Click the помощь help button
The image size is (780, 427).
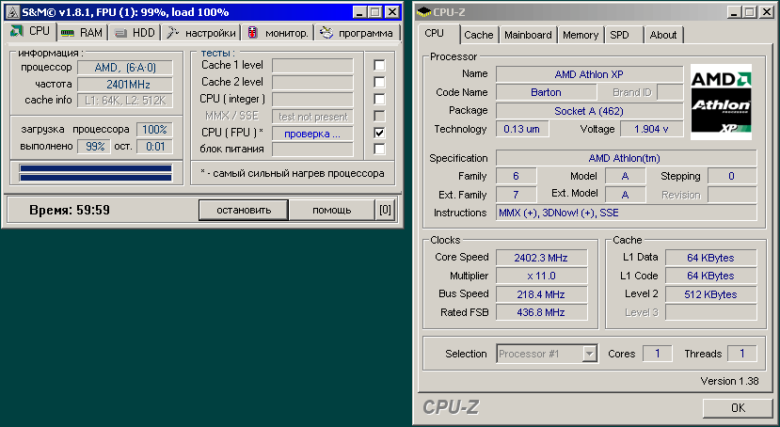click(332, 211)
